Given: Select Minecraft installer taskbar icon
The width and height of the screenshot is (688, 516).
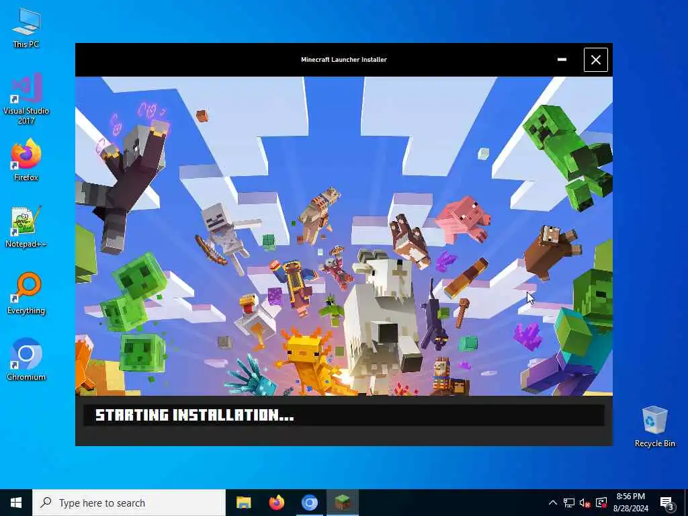Looking at the screenshot, I should (x=342, y=503).
